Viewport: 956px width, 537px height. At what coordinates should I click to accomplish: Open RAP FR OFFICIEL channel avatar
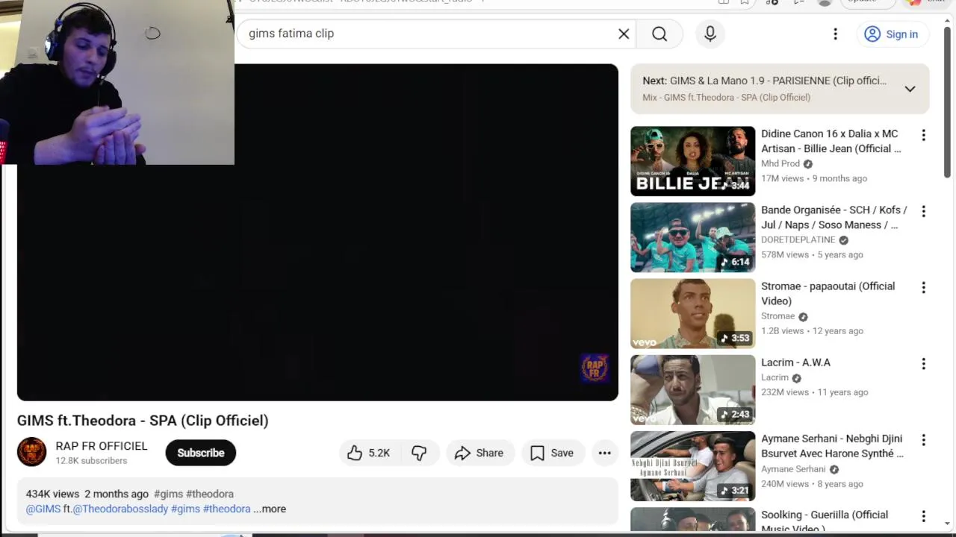31,452
